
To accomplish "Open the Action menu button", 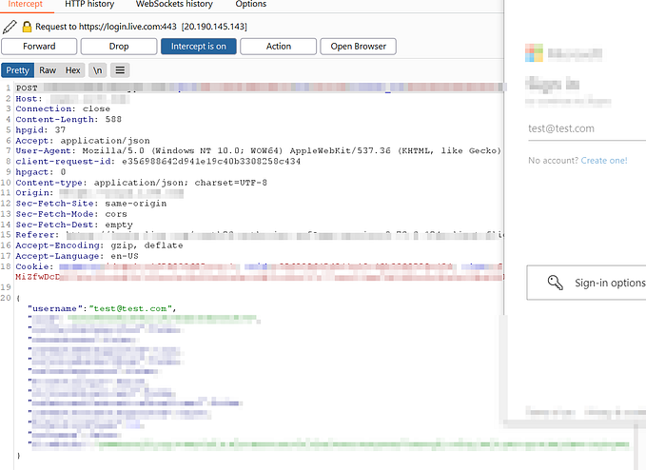I will 279,46.
